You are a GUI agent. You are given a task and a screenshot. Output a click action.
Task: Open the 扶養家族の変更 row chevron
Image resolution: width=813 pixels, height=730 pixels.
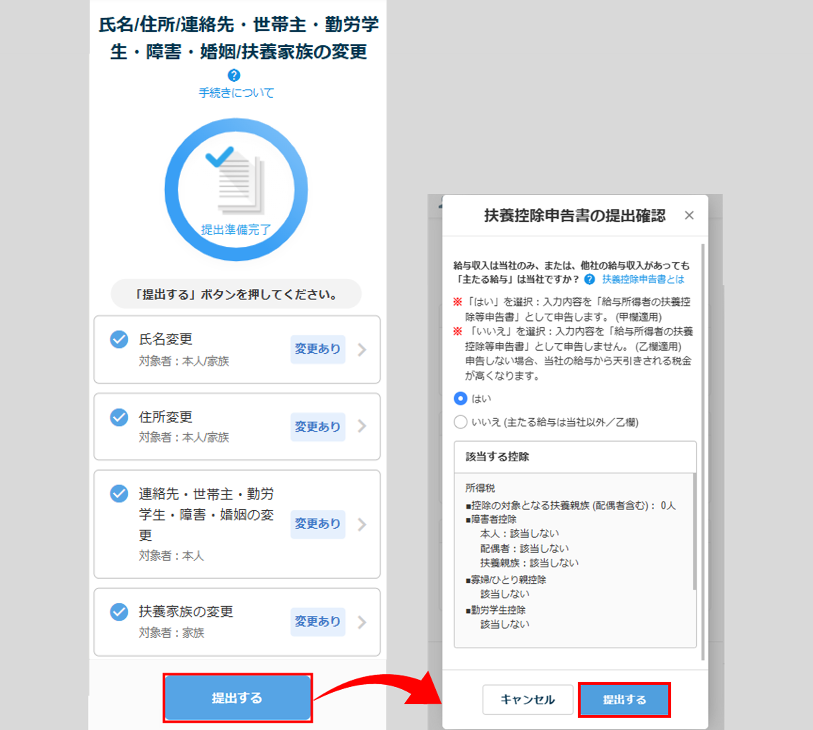pos(362,622)
